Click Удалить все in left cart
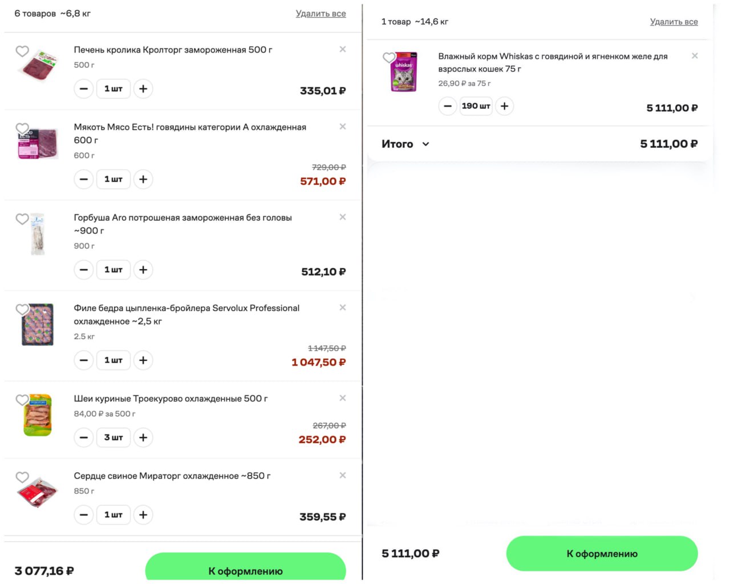 321,14
